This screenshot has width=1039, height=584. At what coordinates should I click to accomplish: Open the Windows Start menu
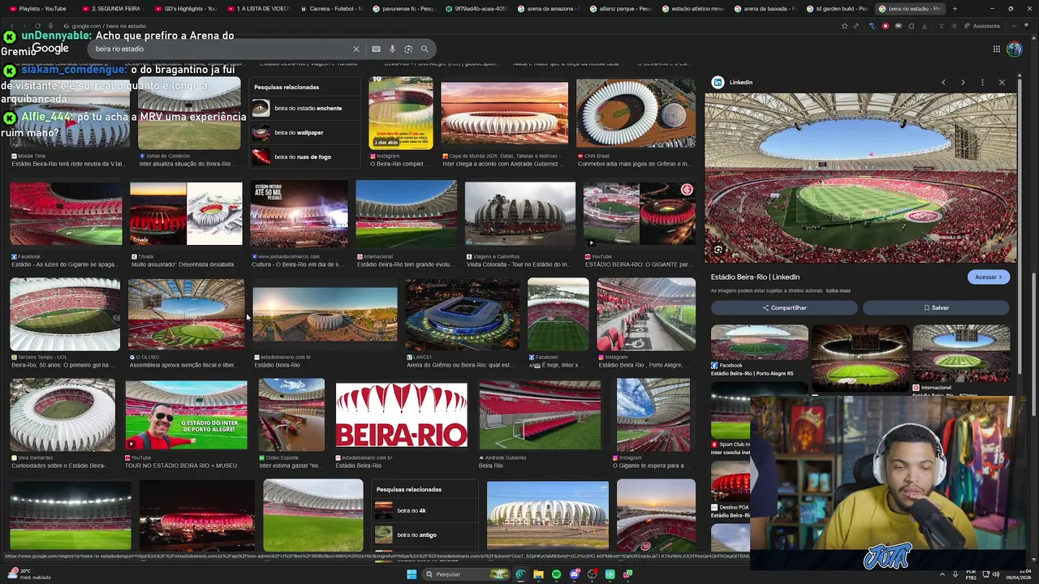click(x=412, y=574)
